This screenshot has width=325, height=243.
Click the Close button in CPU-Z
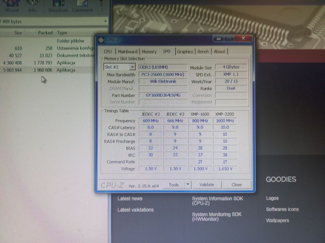(236, 185)
